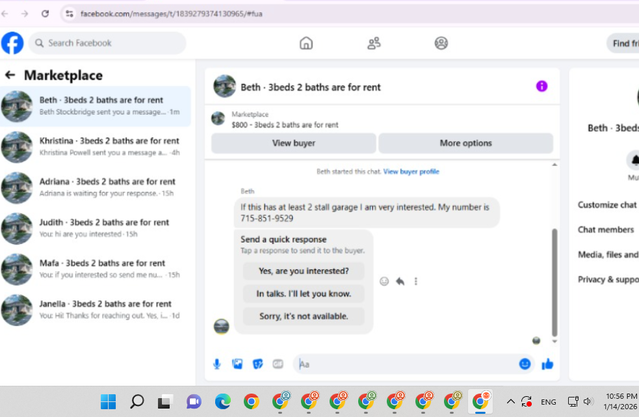
Task: Open site information icon in address bar
Action: click(x=70, y=14)
